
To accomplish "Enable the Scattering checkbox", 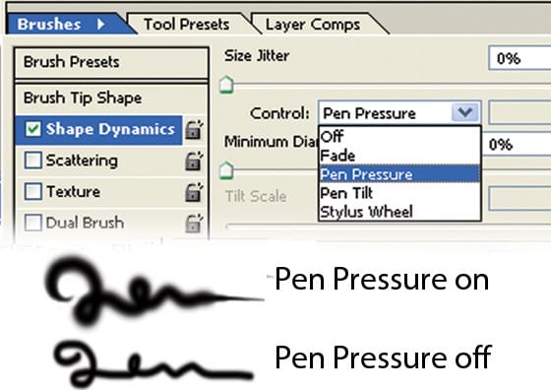I will click(33, 161).
